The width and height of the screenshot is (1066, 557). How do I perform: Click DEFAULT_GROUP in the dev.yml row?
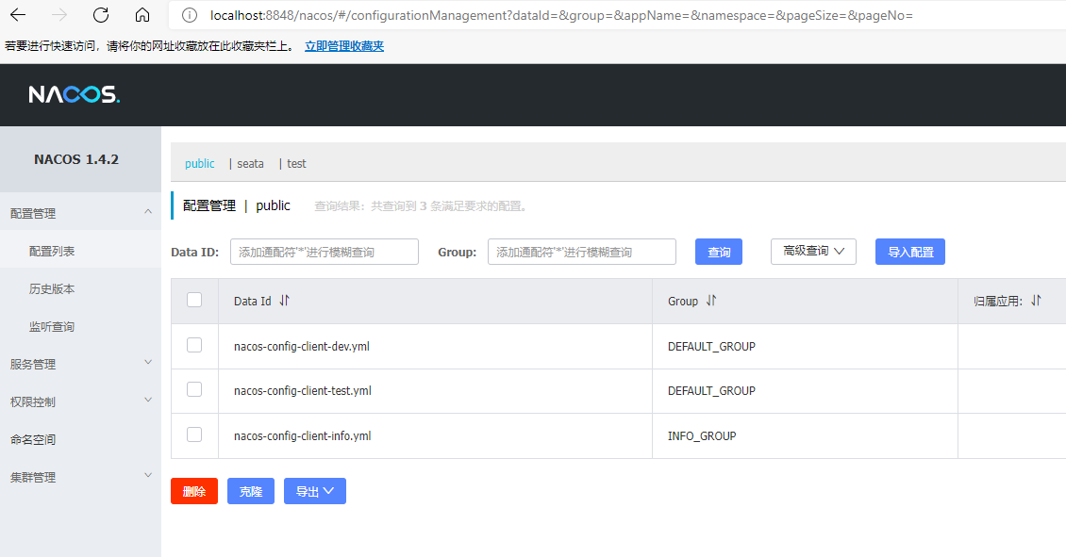(711, 347)
